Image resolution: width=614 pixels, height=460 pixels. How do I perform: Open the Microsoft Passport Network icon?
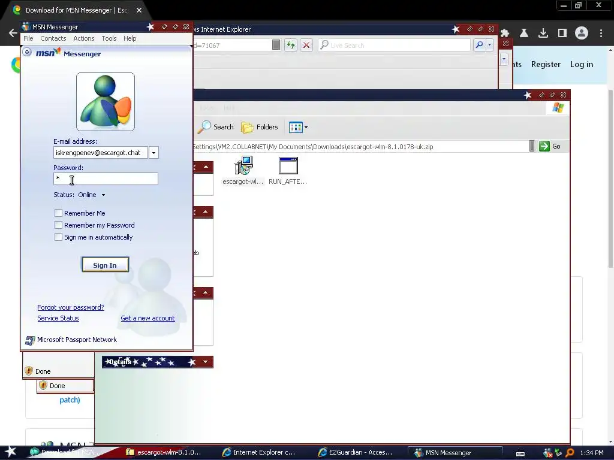tap(30, 340)
